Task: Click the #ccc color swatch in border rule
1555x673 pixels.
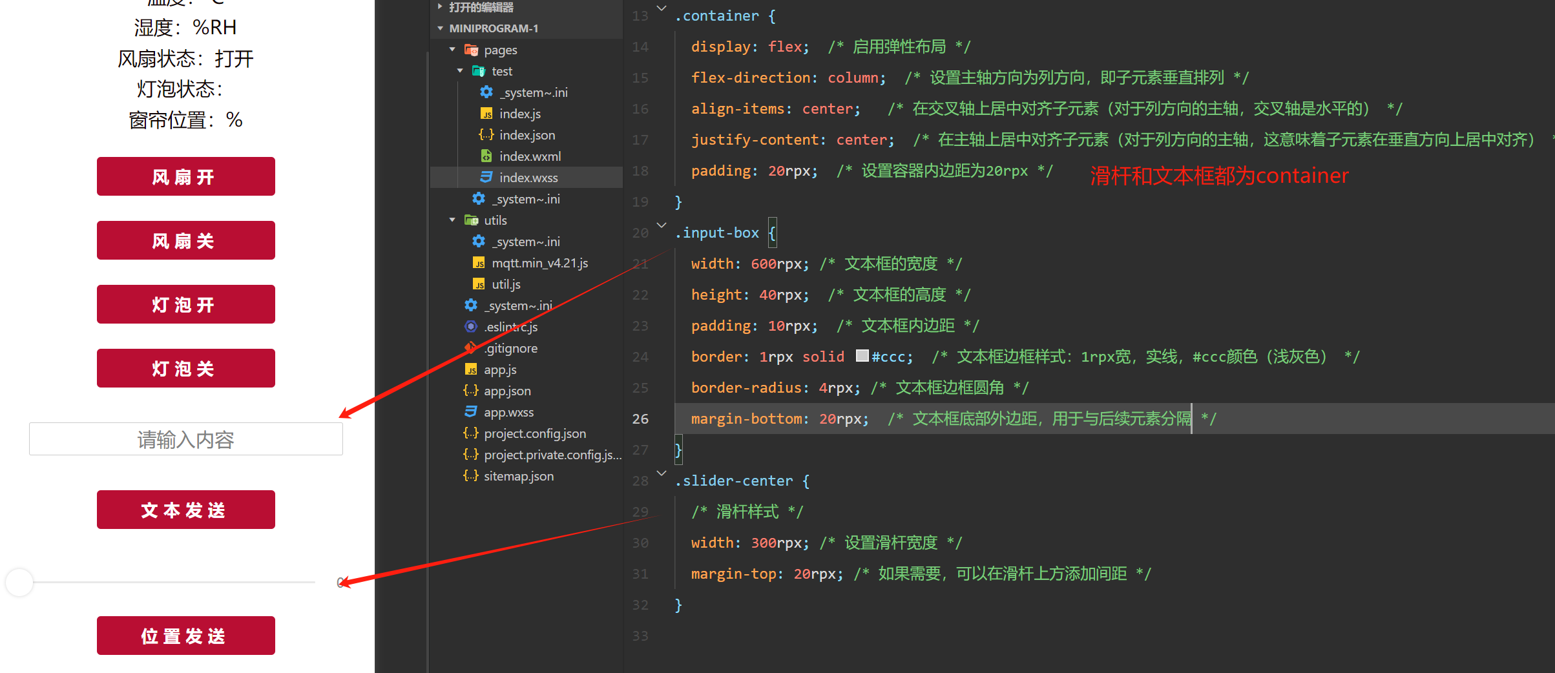Action: click(862, 356)
